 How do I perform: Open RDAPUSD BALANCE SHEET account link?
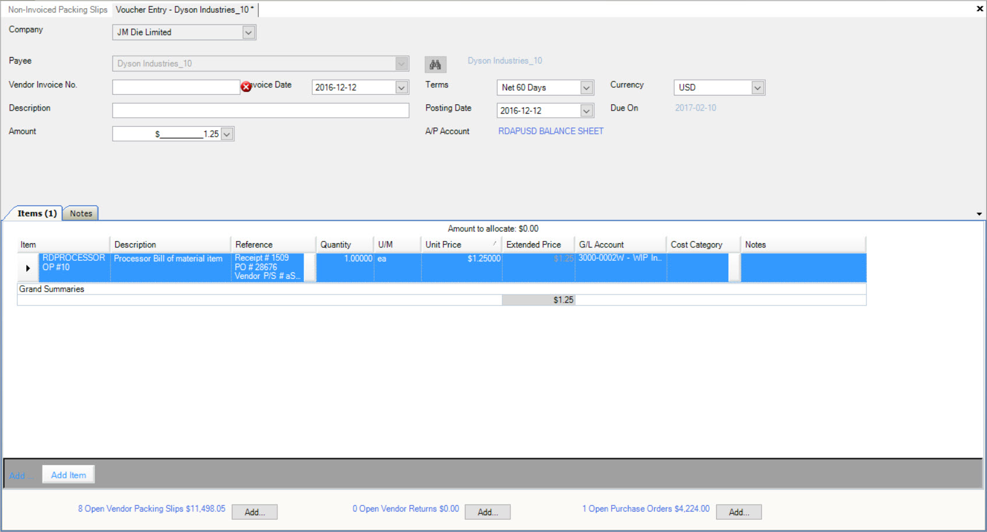pos(551,132)
